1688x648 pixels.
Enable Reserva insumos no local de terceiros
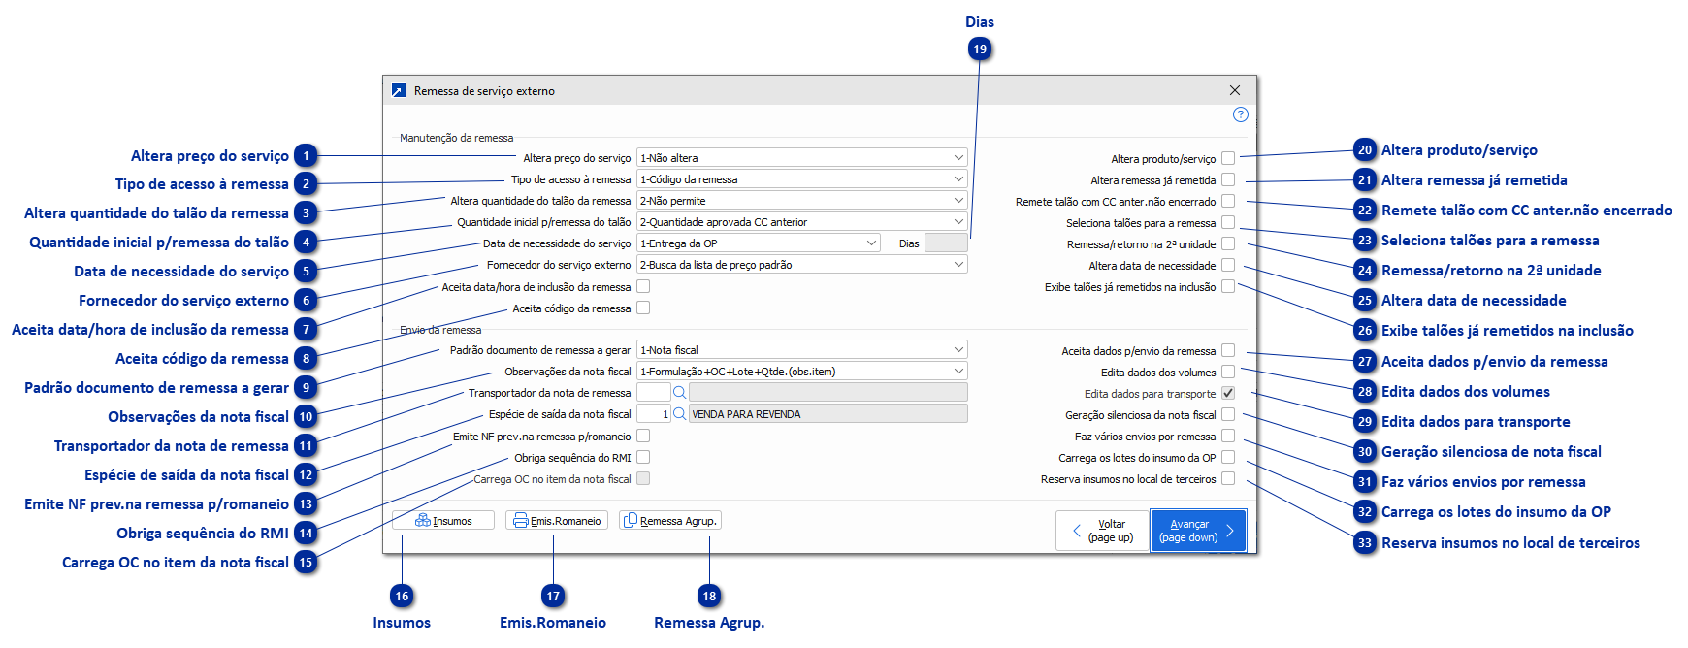pos(1228,478)
